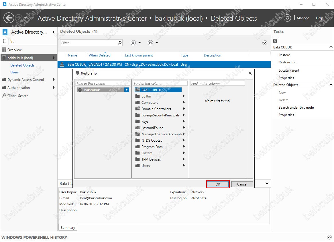Open the Manage menu

[x=303, y=18]
